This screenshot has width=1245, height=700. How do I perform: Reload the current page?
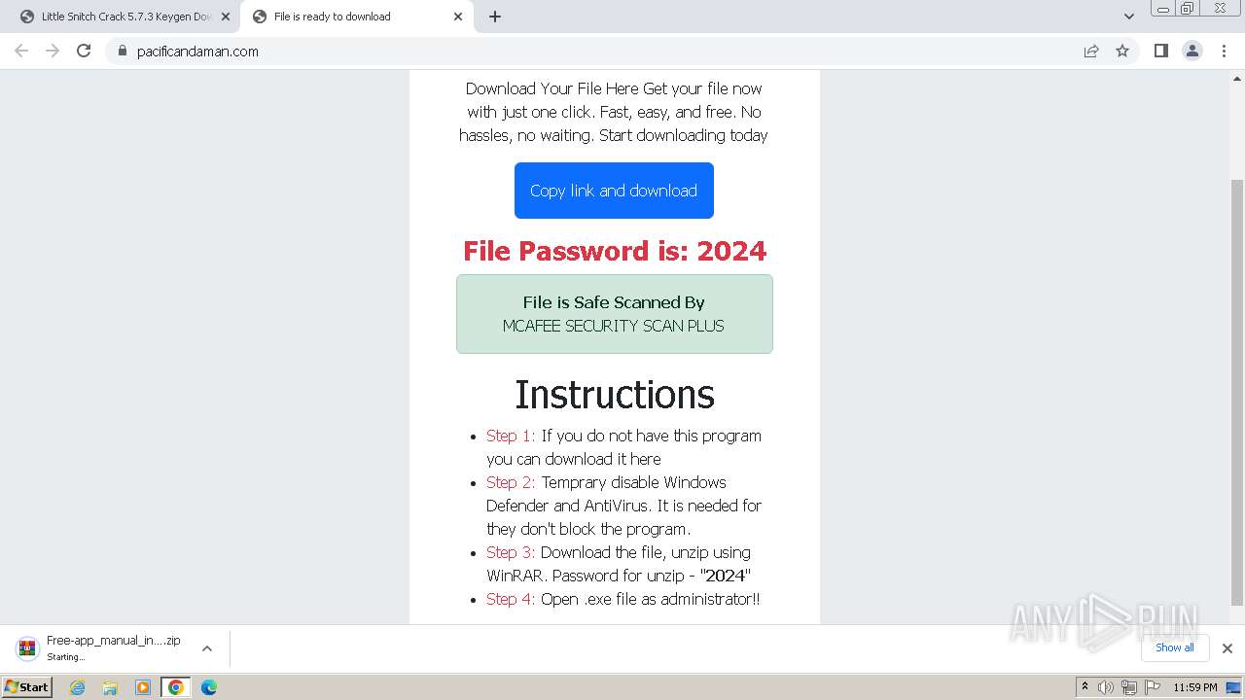pyautogui.click(x=84, y=51)
